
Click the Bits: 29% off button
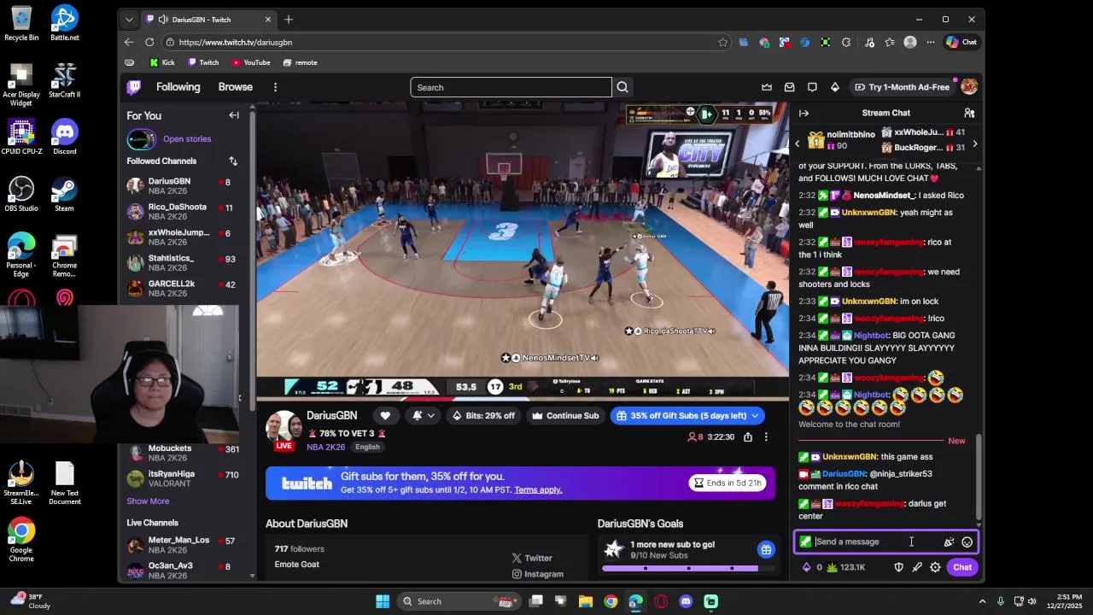[x=483, y=416]
